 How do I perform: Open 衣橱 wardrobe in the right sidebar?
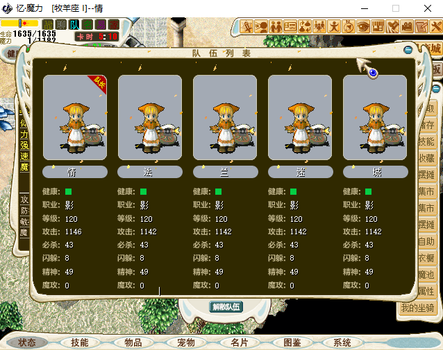(x=426, y=259)
